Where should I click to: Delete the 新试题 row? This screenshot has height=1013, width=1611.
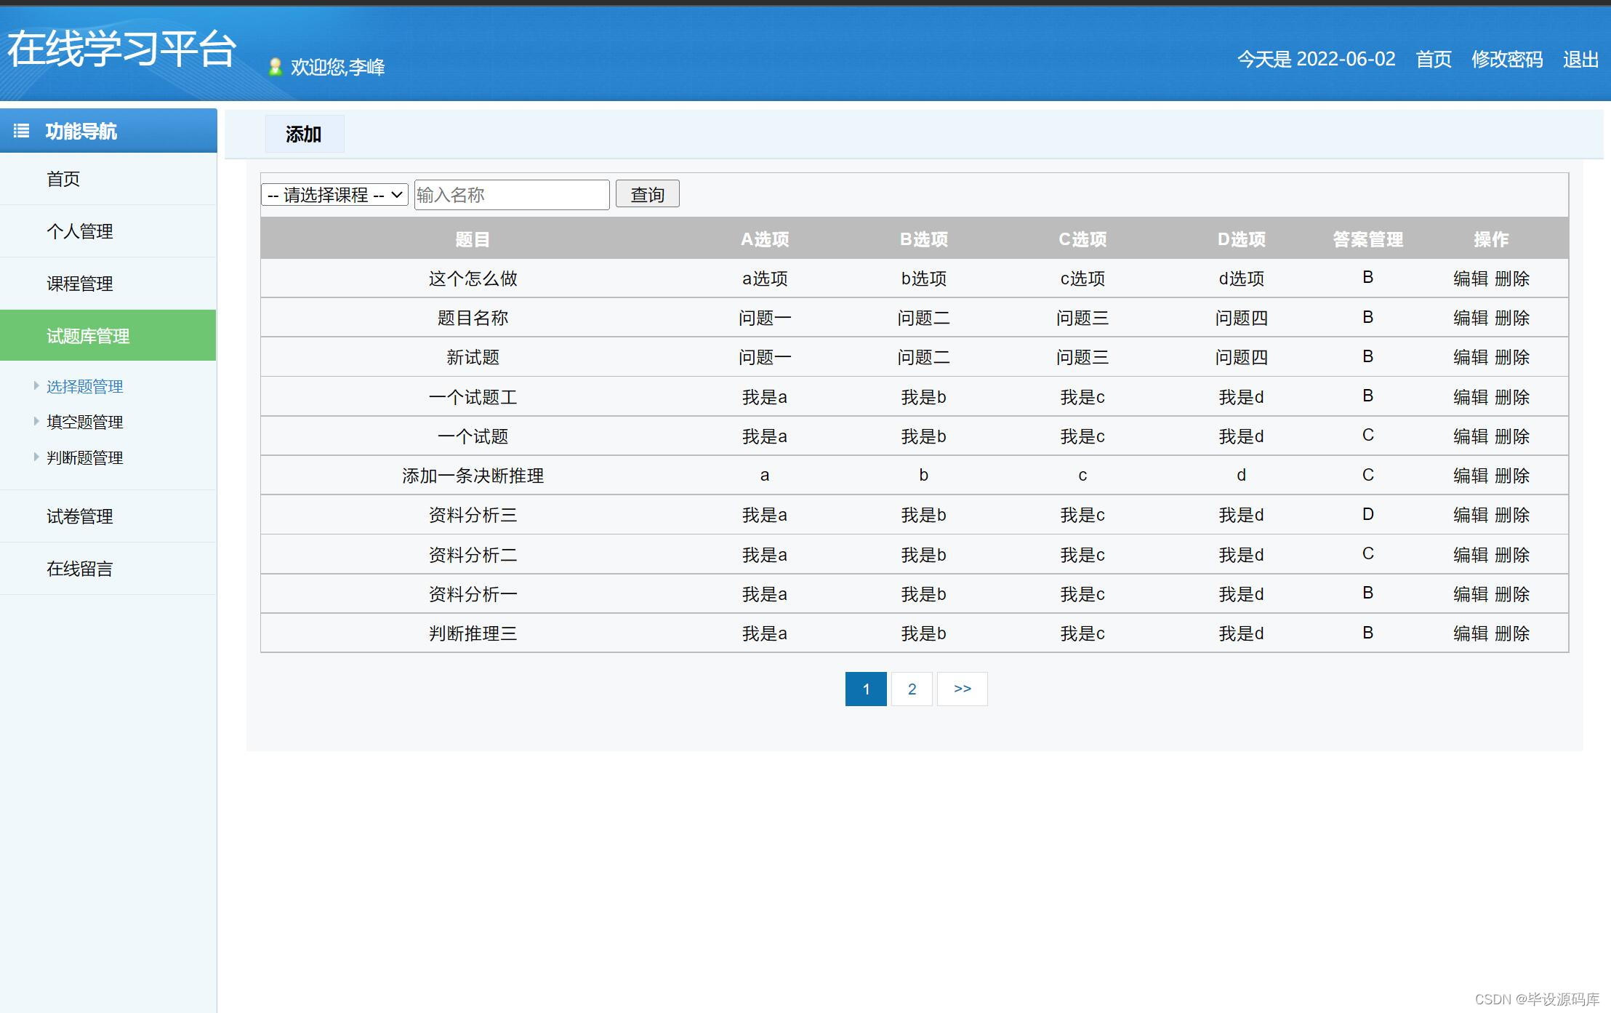tap(1512, 357)
